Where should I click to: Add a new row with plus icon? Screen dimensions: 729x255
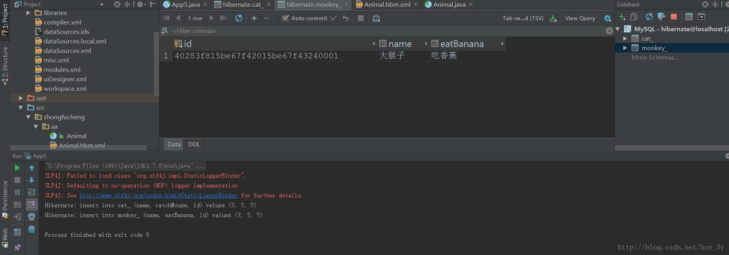coord(254,18)
